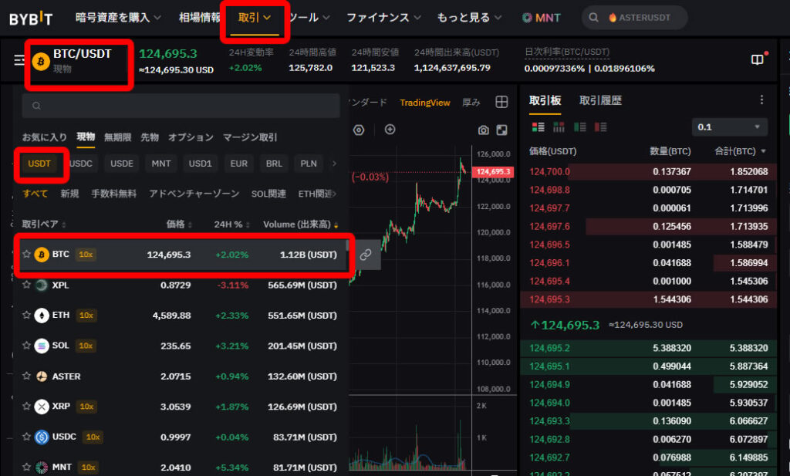Screen dimensions: 790x476
Task: Expand the ファイナンス dropdown menu
Action: 383,18
